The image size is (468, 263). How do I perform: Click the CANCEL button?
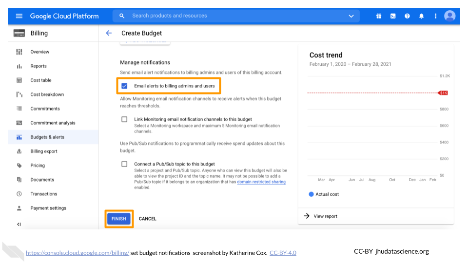point(147,219)
